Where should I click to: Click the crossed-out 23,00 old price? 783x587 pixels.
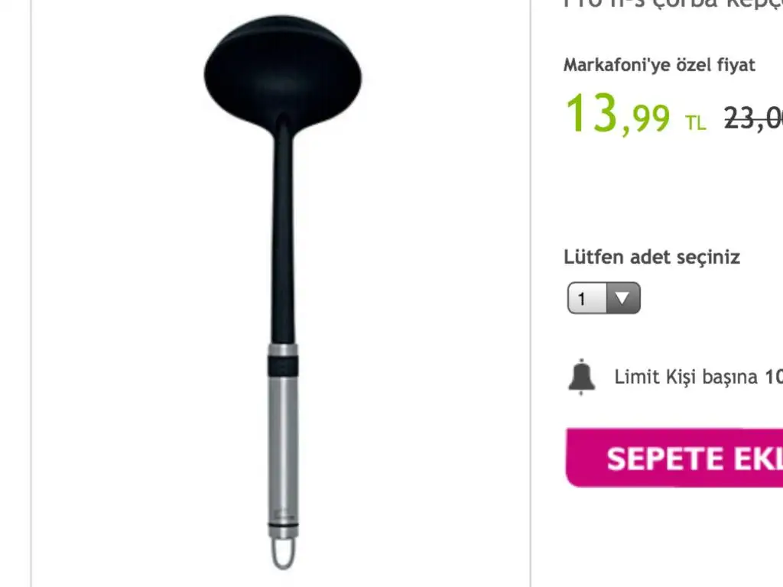click(x=753, y=119)
